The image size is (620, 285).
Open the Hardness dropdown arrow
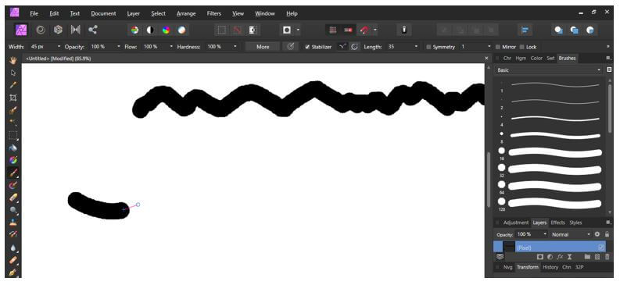point(235,47)
